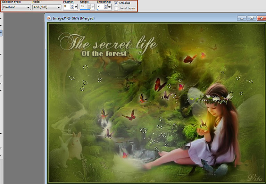This screenshot has height=184, width=266.
Task: Click the Feather value input field
Action: (67, 7)
